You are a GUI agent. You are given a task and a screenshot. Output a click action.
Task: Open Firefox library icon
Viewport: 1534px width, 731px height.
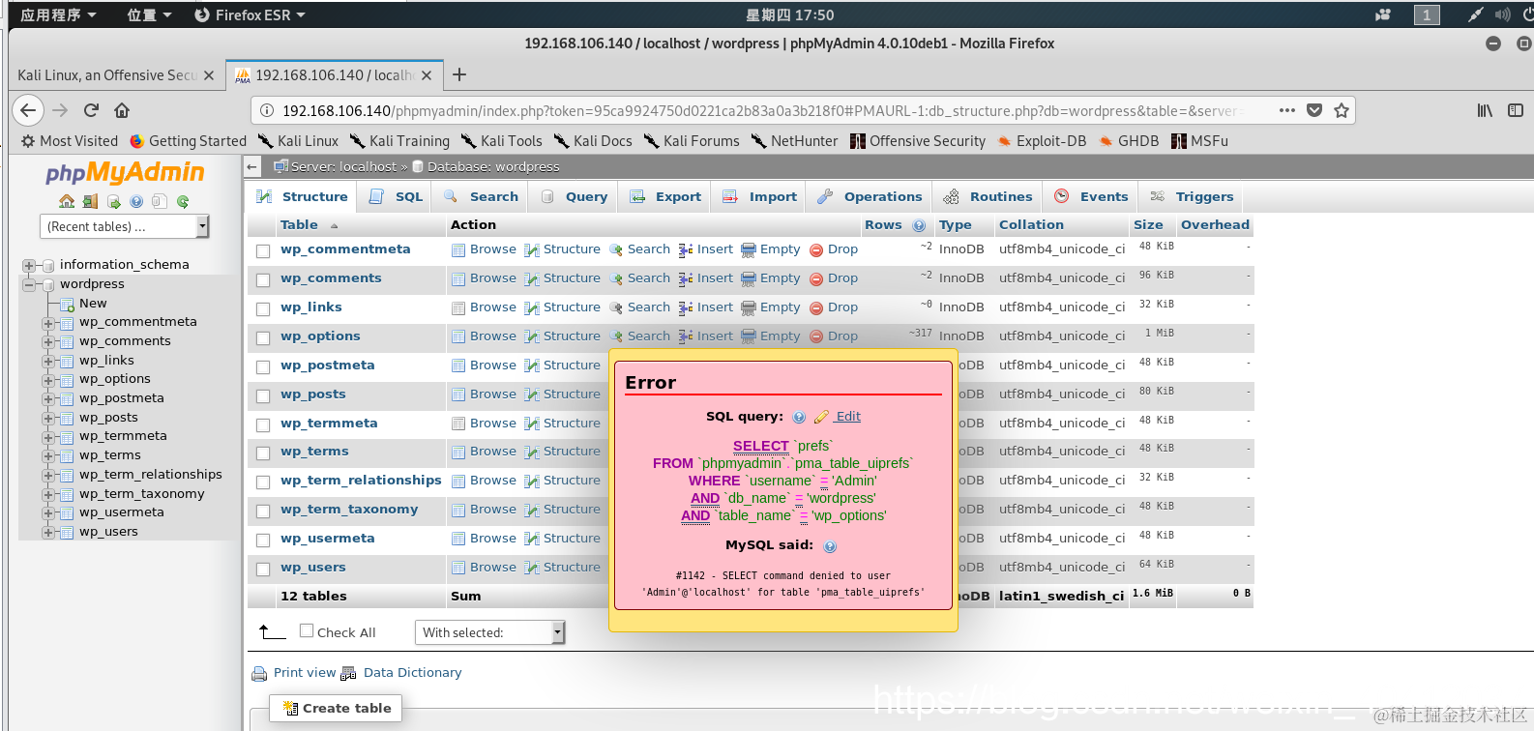(1485, 110)
